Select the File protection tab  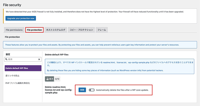coord(34,30)
